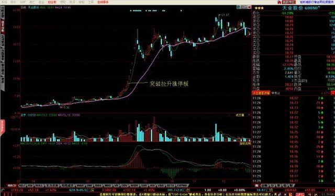Click the three-star rating icon
This screenshot has height=196, width=335.
[x=259, y=8]
